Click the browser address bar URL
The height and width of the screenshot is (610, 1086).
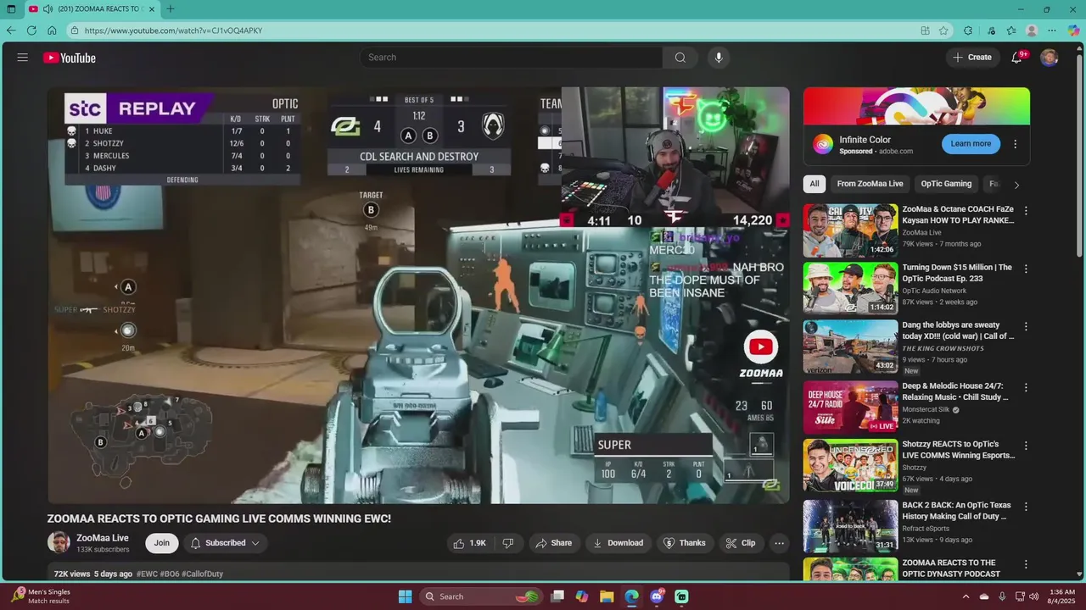(173, 30)
